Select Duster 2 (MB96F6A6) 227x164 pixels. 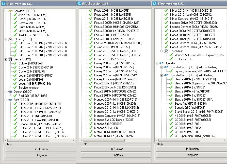click(31, 71)
